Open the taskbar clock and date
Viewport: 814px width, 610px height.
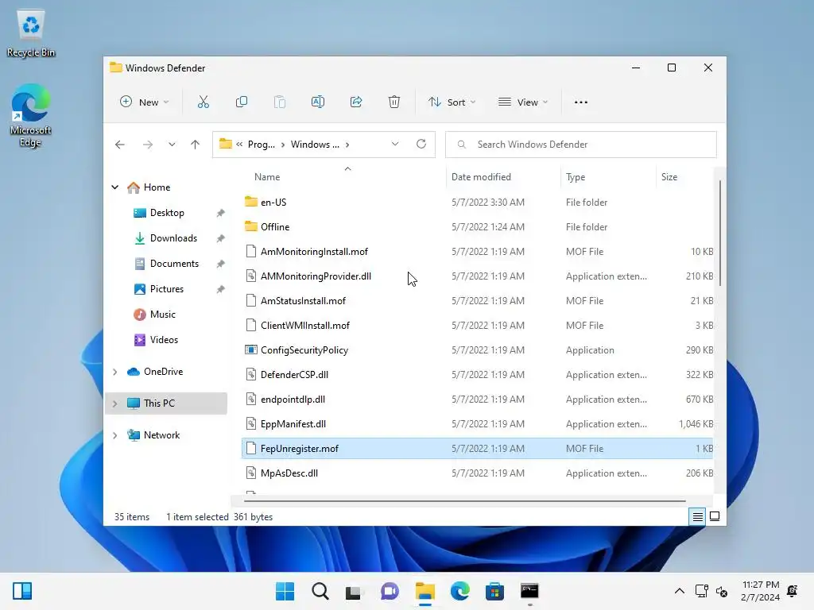[x=760, y=591]
